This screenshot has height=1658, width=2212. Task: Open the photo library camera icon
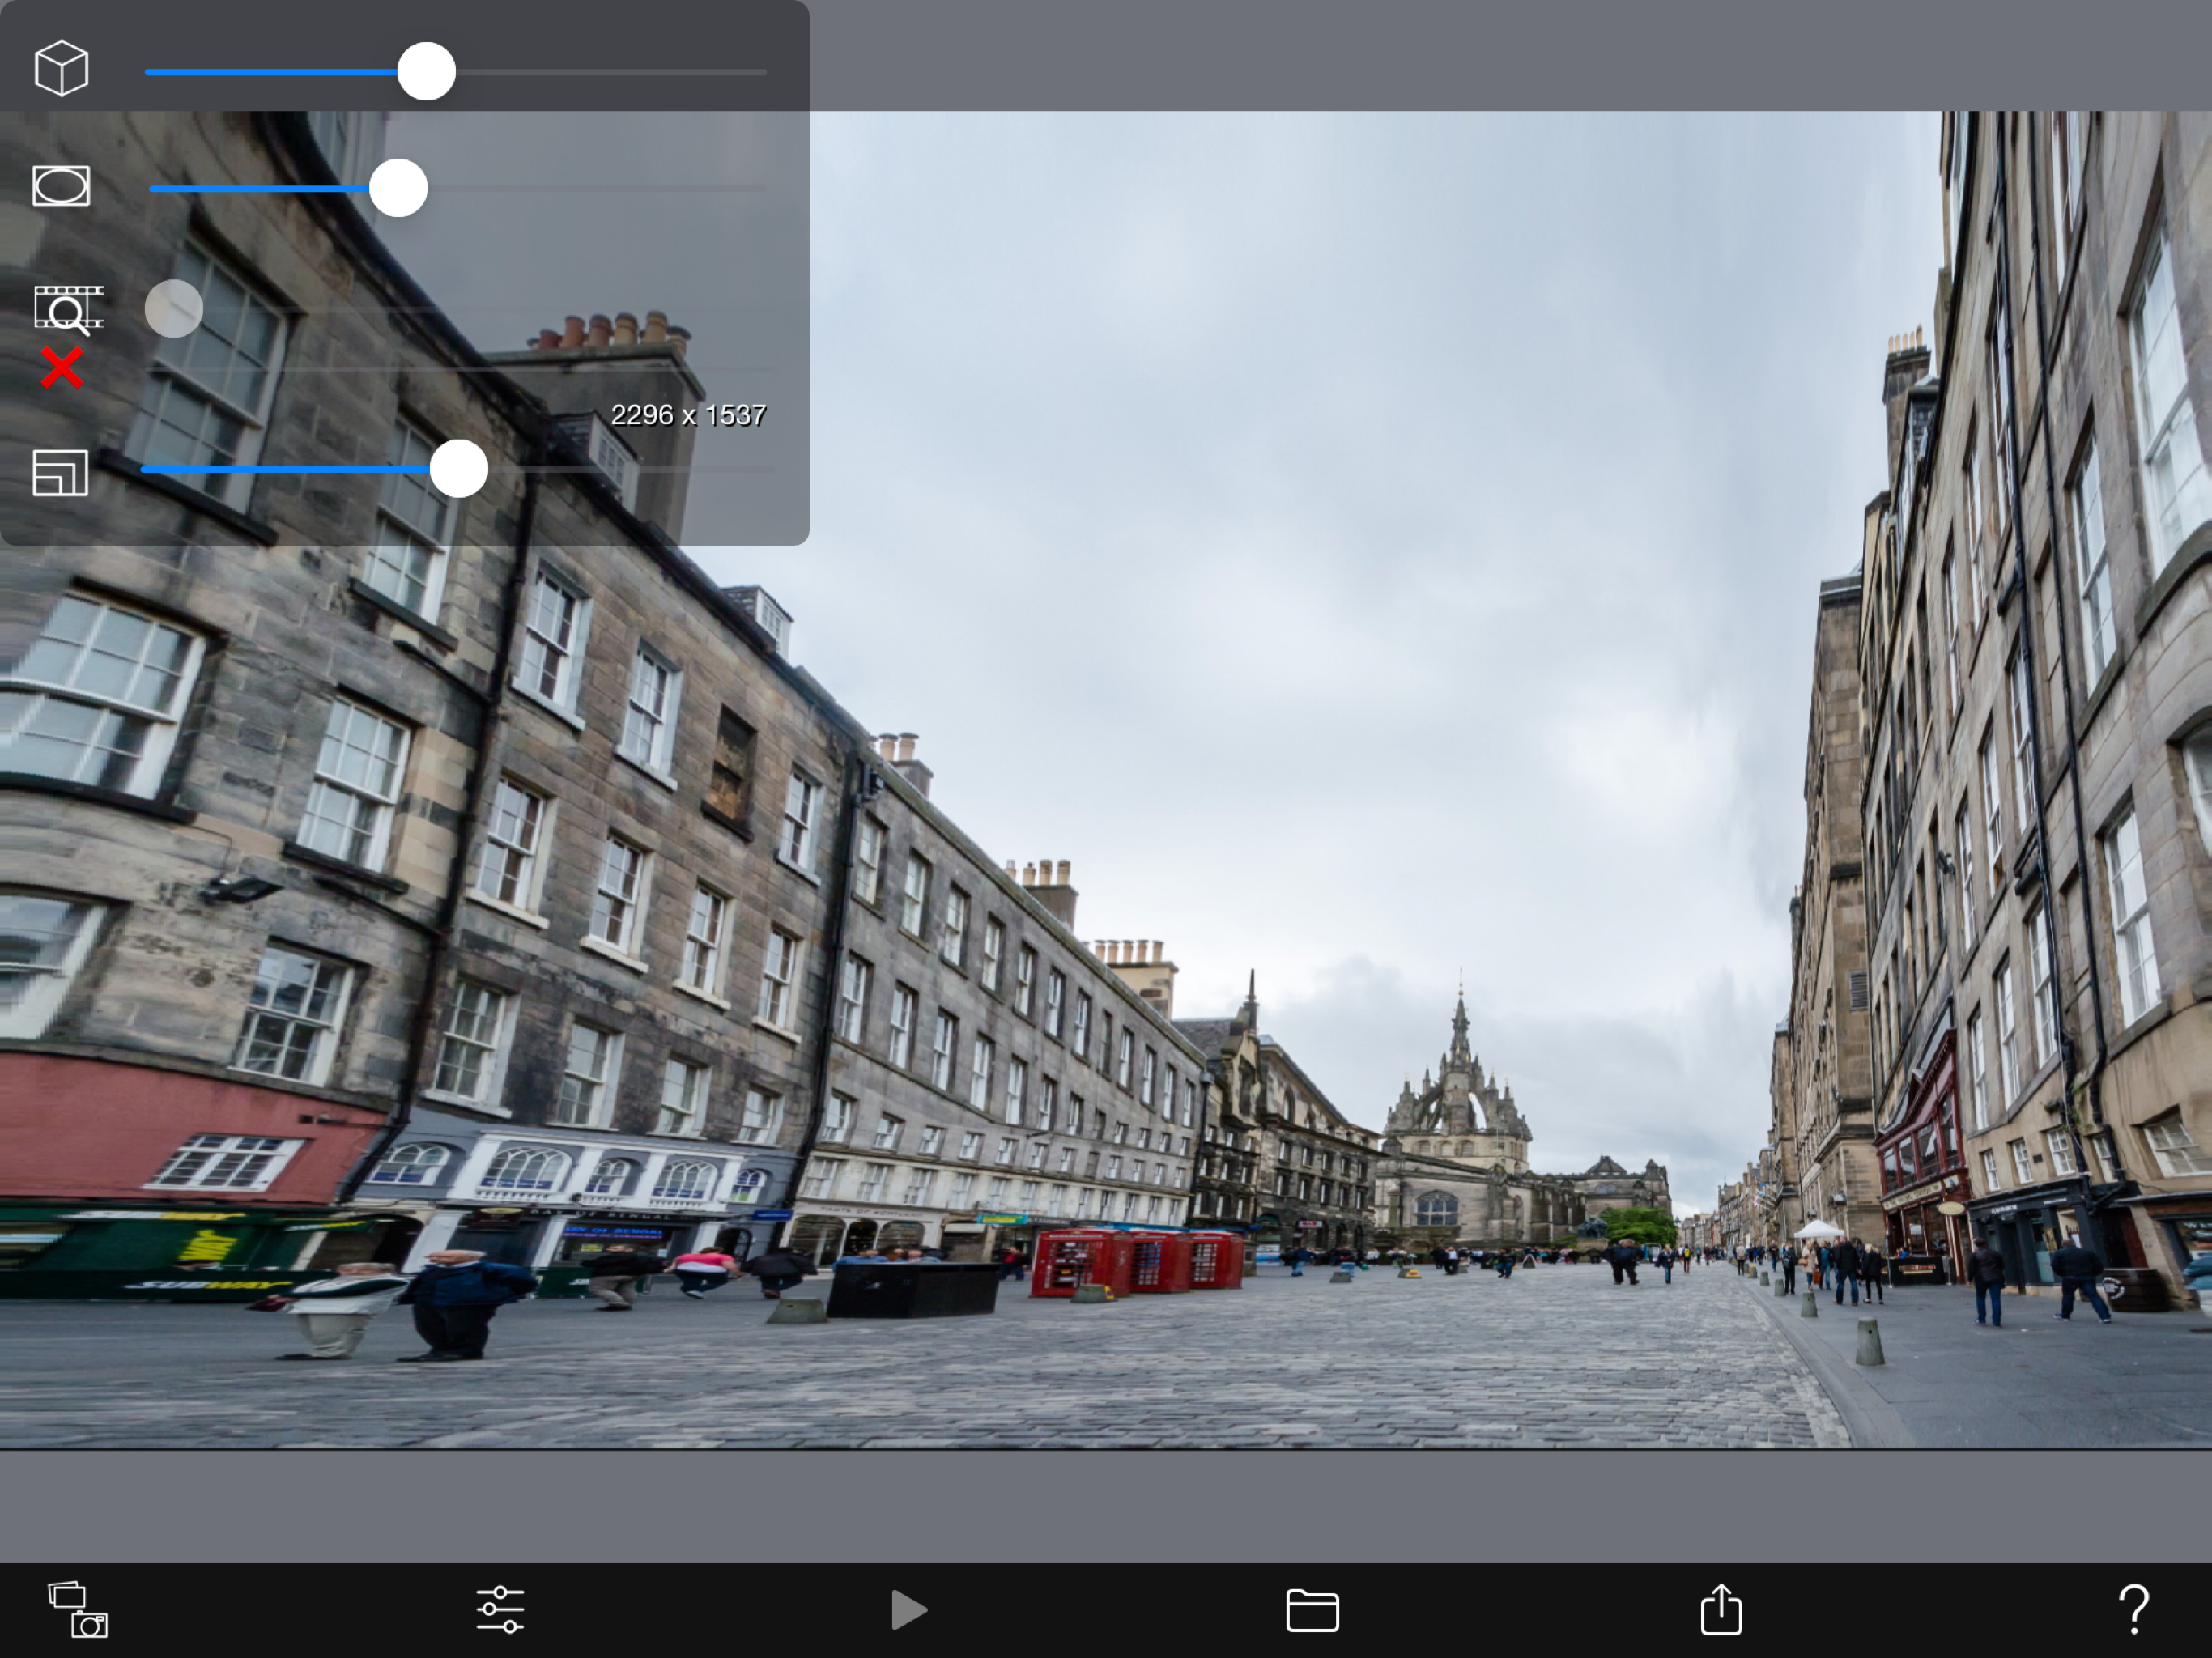pyautogui.click(x=78, y=1609)
